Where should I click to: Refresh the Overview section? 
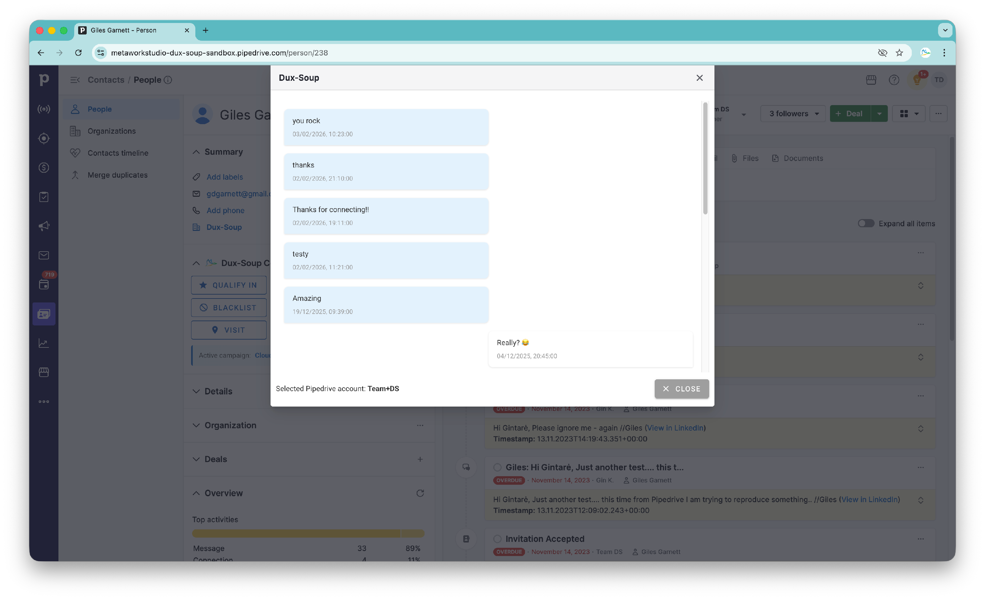click(420, 493)
